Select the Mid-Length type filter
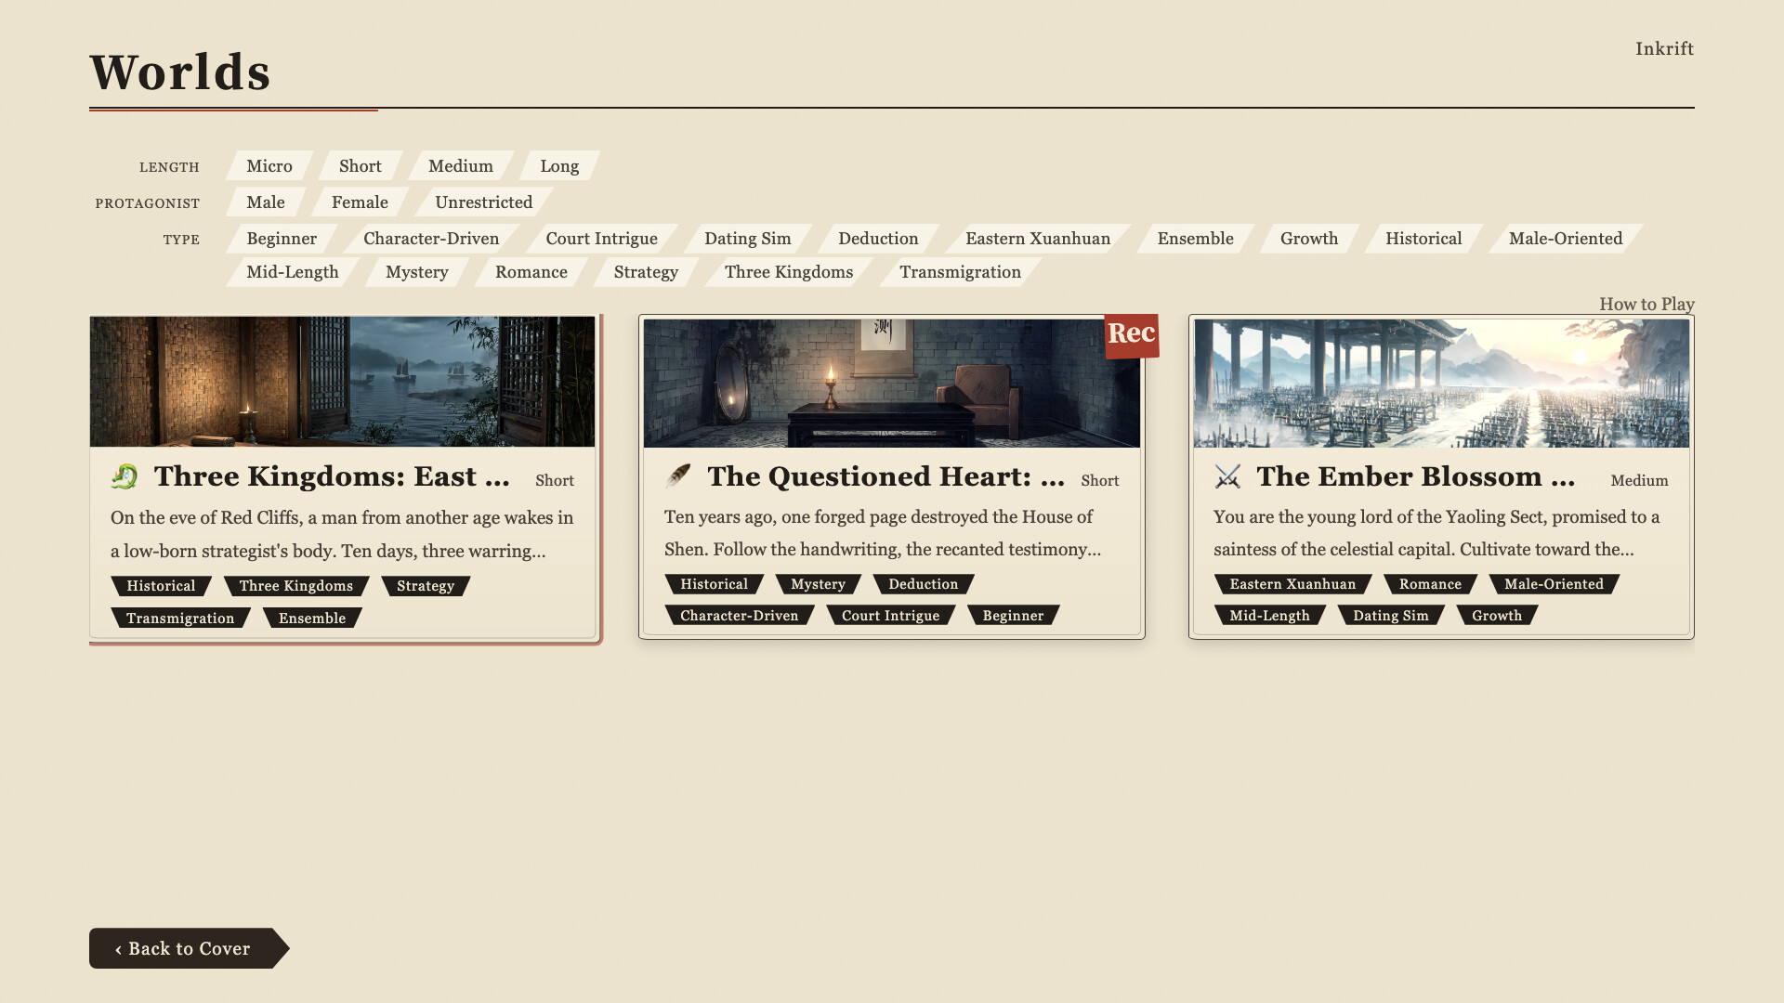The image size is (1784, 1003). 293,272
